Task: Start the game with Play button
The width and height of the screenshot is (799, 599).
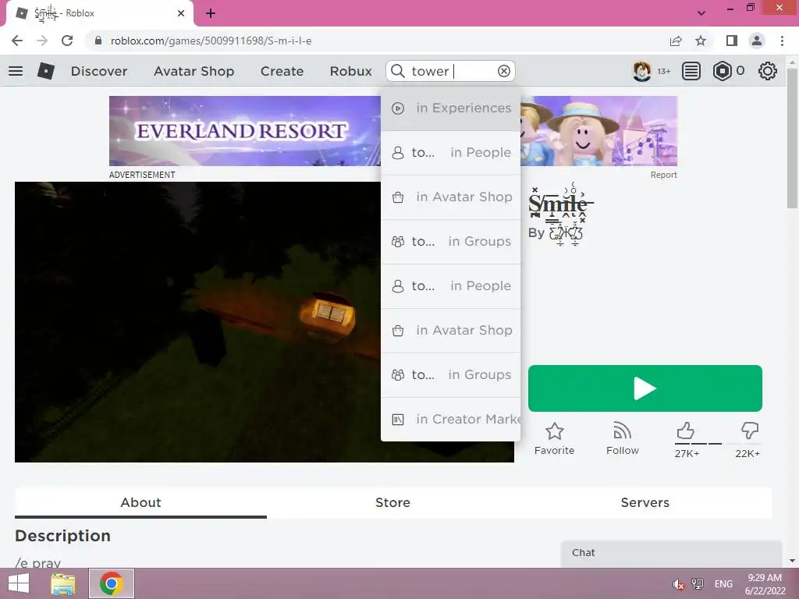Action: 645,388
